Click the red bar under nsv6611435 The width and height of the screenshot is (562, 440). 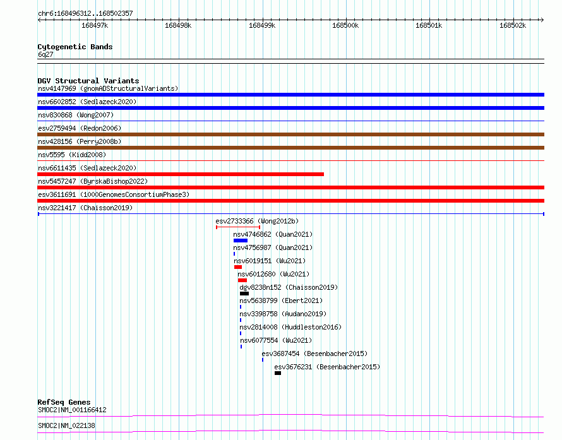coord(181,174)
